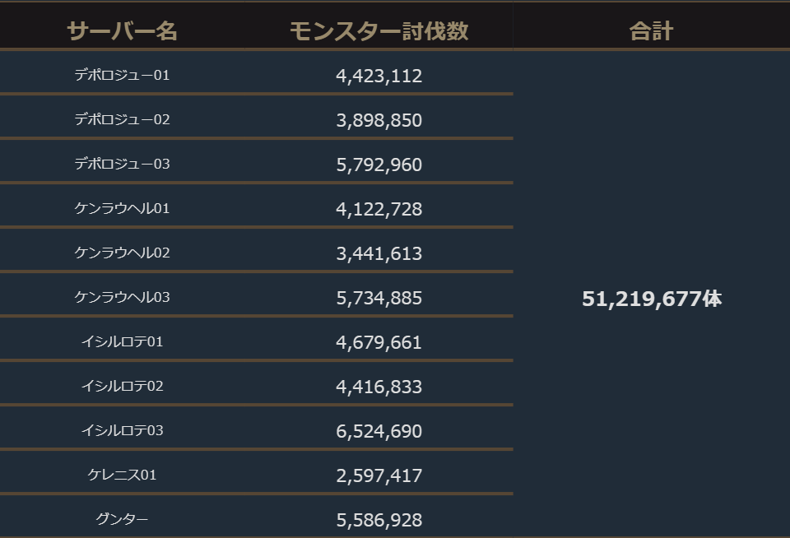
Task: Click the イシルロテ01 server name
Action: tap(122, 342)
